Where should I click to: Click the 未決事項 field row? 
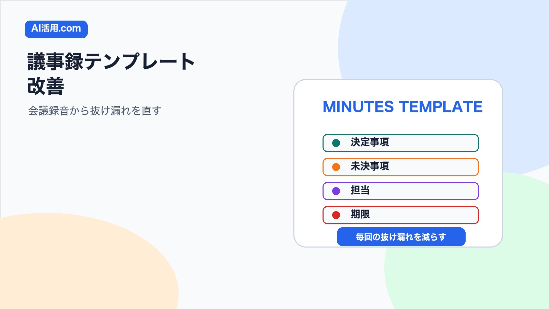pyautogui.click(x=401, y=167)
